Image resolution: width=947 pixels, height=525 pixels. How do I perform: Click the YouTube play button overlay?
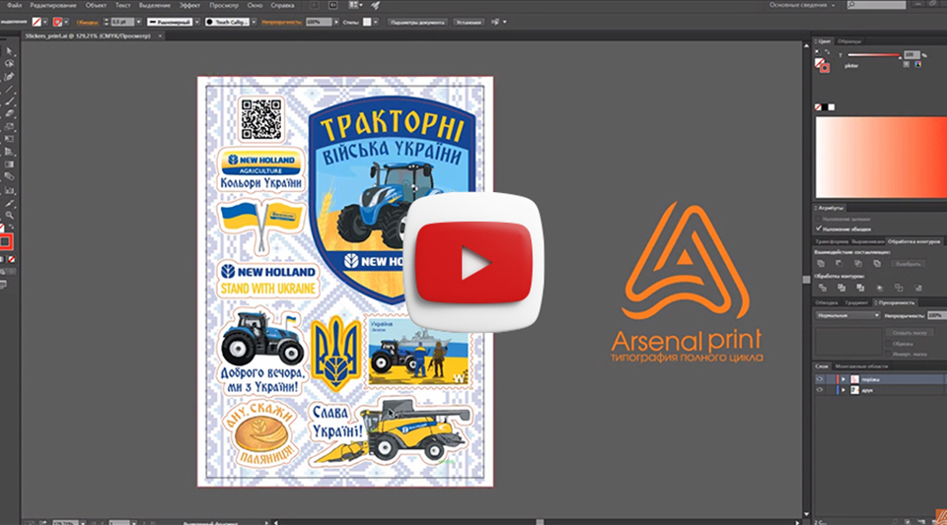click(473, 263)
